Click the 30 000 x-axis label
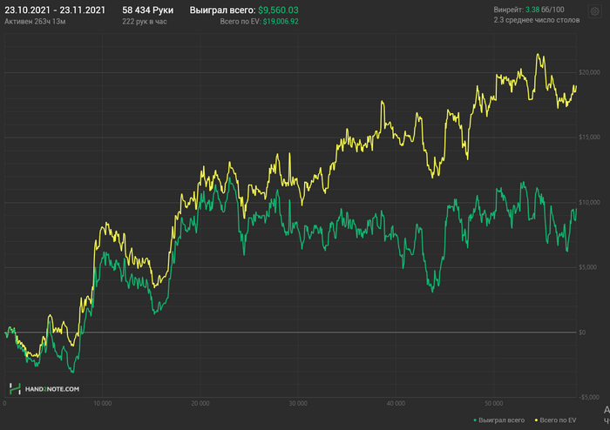The height and width of the screenshot is (430, 610). click(x=298, y=404)
